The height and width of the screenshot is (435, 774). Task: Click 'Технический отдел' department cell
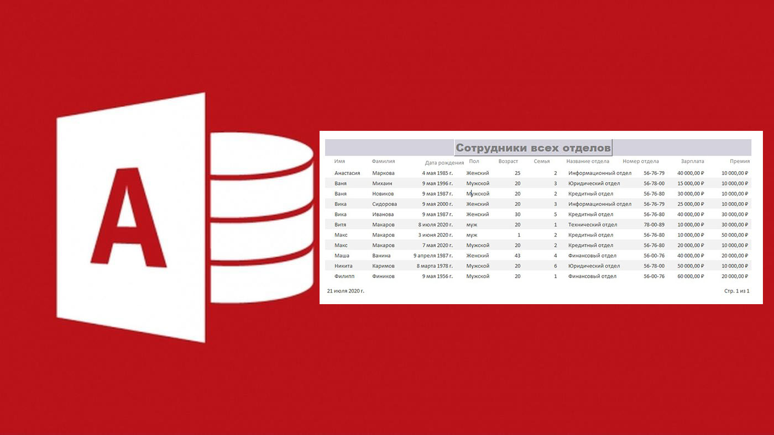tap(593, 225)
